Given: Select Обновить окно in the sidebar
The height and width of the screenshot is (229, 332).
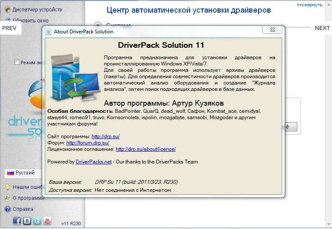Looking at the screenshot, I should [x=30, y=20].
